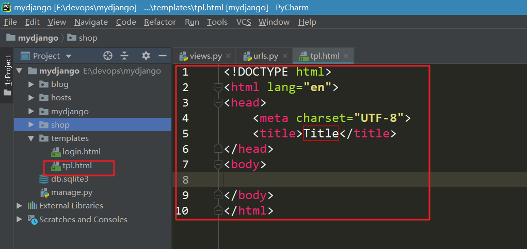Click the shop breadcrumb in navigation bar
The width and height of the screenshot is (527, 249).
88,38
